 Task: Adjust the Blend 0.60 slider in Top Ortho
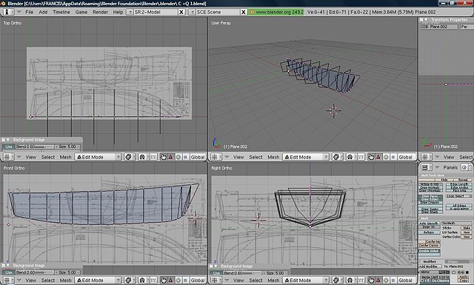(x=35, y=147)
